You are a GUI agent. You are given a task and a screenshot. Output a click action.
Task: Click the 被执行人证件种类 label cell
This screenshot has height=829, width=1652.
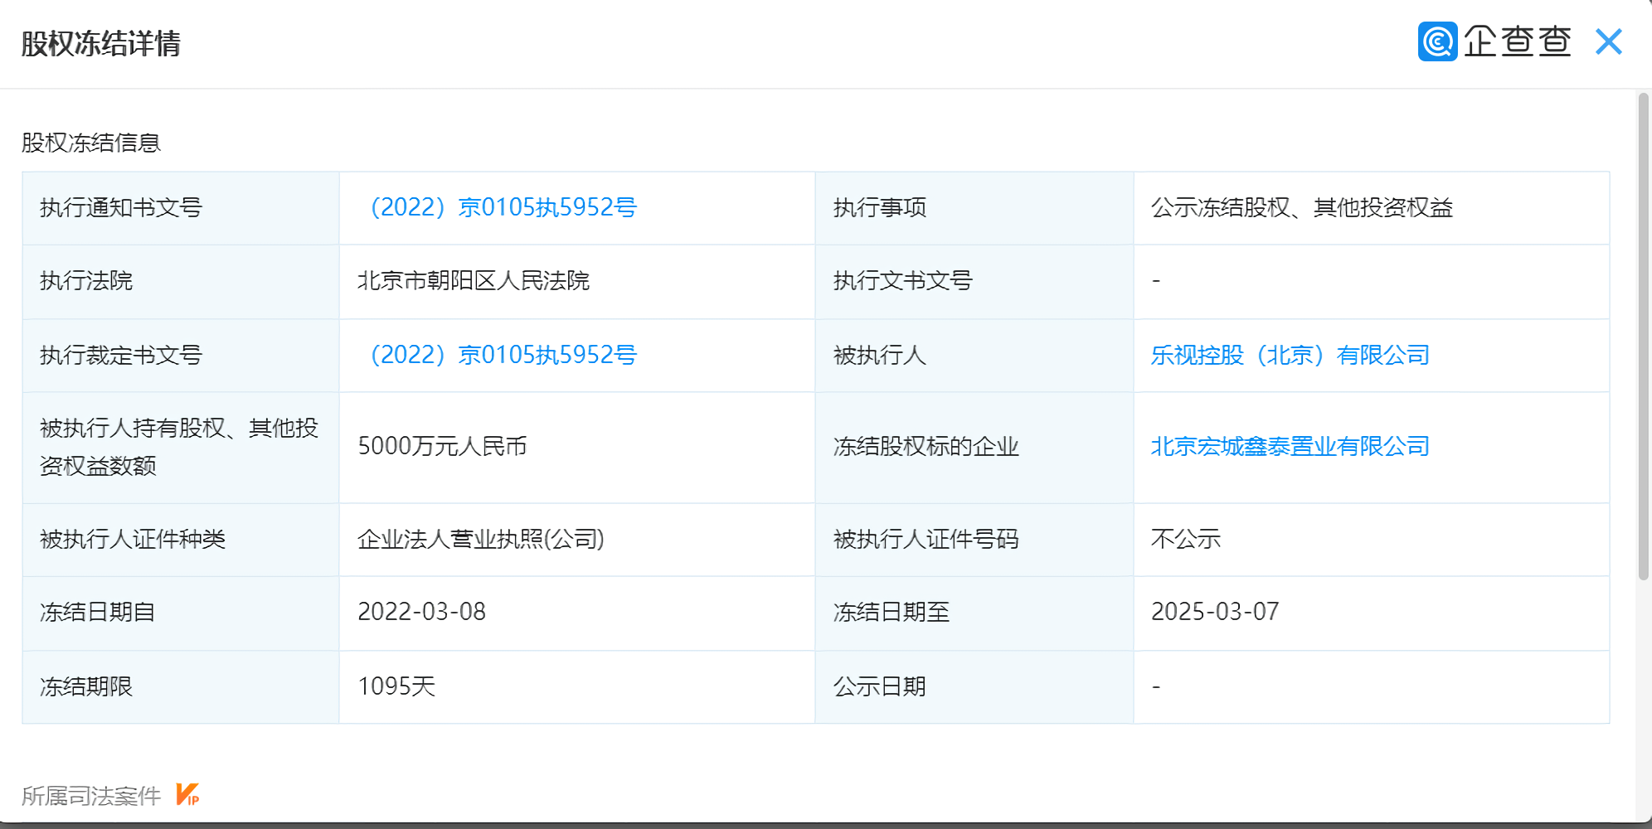(181, 539)
